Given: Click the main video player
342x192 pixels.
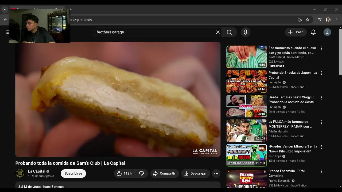Looking at the screenshot, I should tap(118, 99).
